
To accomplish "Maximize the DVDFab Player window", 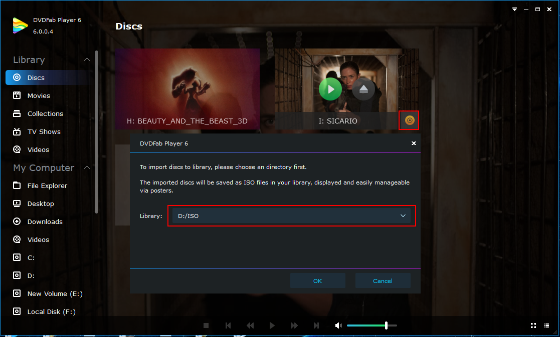I will click(x=537, y=9).
